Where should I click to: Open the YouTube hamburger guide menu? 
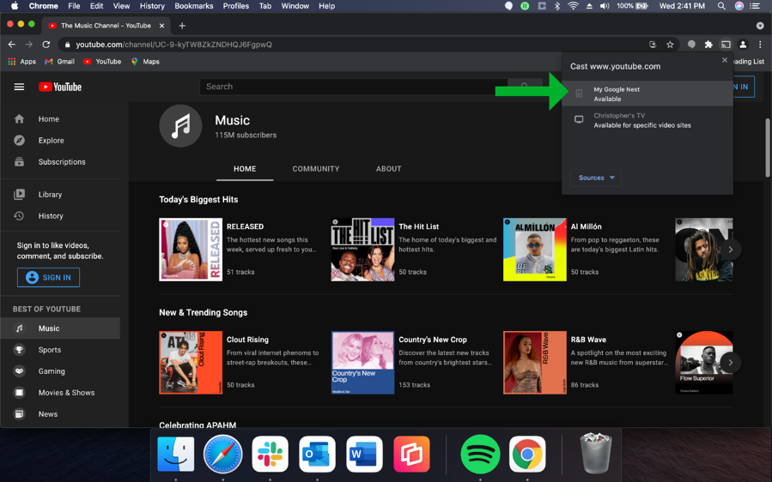coord(19,87)
